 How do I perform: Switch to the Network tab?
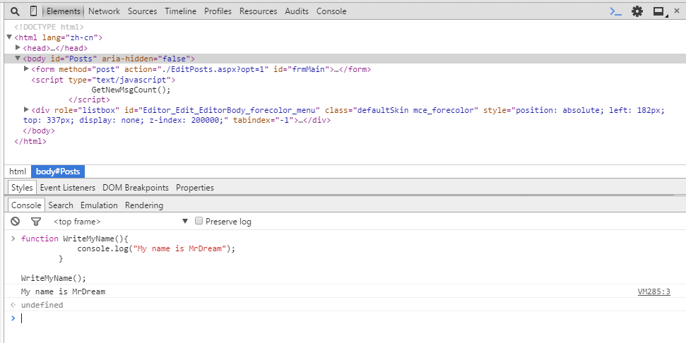(104, 11)
